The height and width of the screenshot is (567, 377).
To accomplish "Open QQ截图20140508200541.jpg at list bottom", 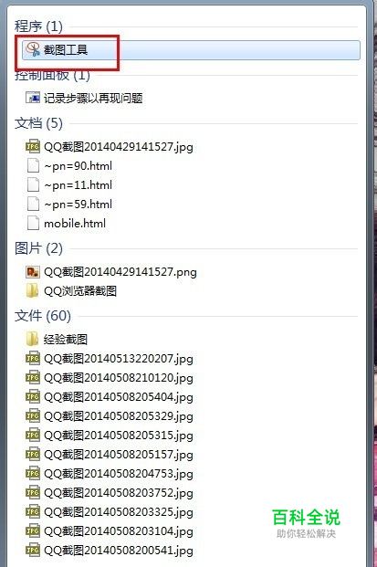I will click(118, 550).
